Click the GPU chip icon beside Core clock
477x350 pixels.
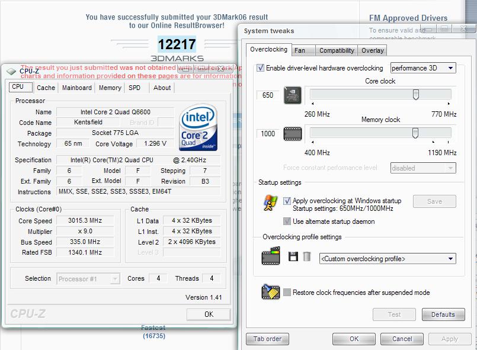tap(293, 95)
